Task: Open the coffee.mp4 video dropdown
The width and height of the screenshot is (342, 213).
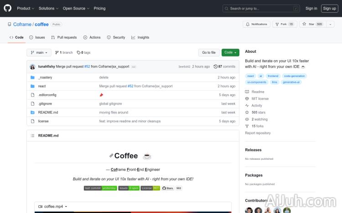Action: point(56,207)
